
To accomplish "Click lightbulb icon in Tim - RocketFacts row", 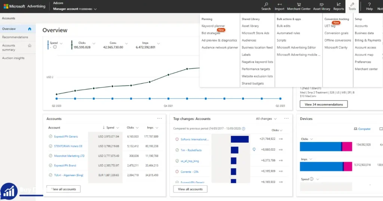I will click(x=254, y=149).
